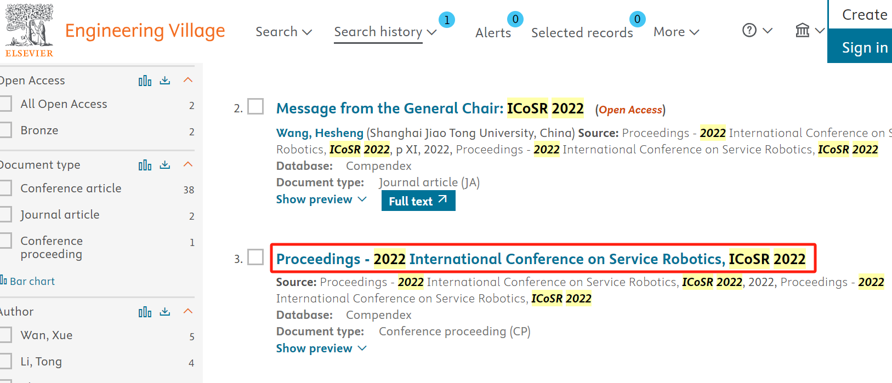Open chart icon for Document type facet
Viewport: 892px width, 383px height.
pyautogui.click(x=145, y=165)
